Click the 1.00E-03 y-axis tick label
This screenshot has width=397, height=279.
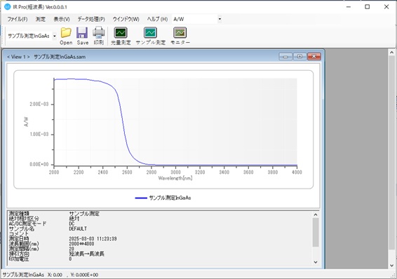[39, 135]
